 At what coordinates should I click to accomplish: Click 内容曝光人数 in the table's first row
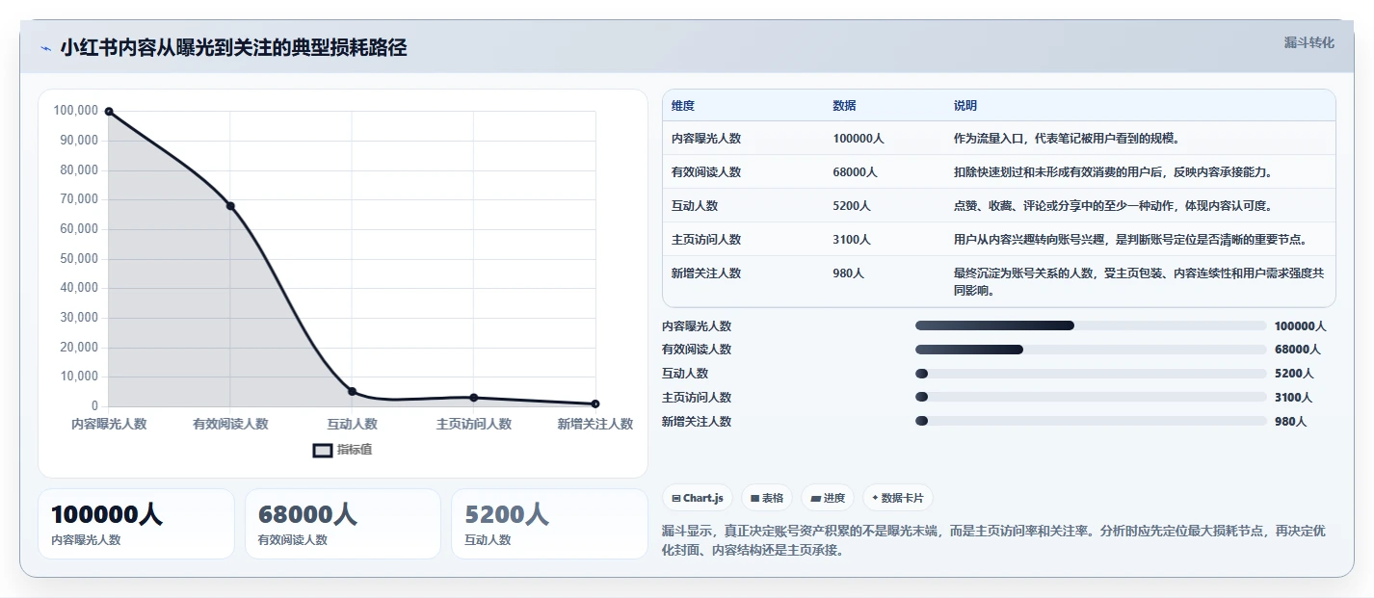click(x=706, y=139)
